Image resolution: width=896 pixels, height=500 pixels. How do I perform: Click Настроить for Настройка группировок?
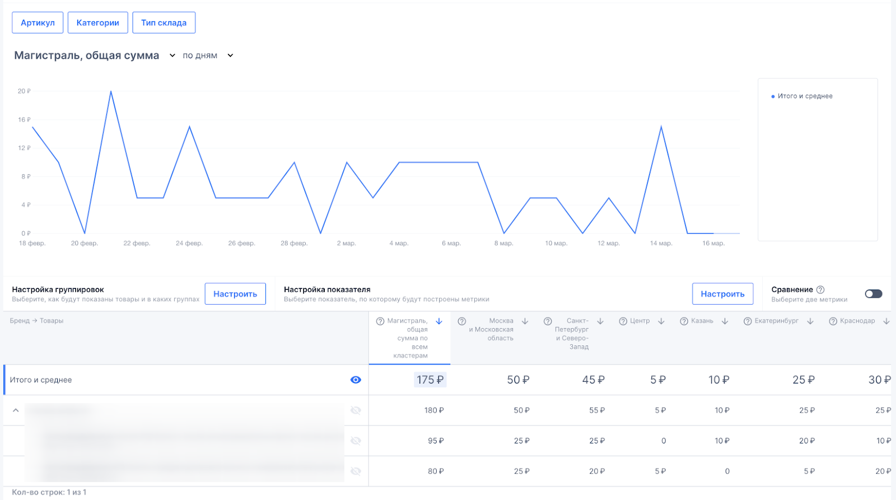pos(235,294)
